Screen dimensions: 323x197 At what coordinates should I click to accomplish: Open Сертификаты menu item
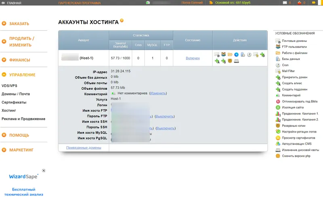coord(14,102)
